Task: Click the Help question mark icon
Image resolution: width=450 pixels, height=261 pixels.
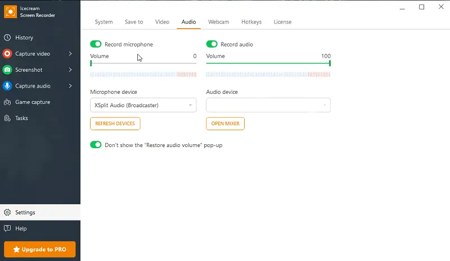Action: (x=7, y=228)
